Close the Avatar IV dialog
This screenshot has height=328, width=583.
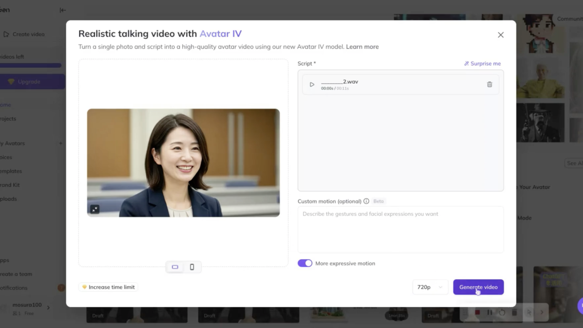click(501, 35)
